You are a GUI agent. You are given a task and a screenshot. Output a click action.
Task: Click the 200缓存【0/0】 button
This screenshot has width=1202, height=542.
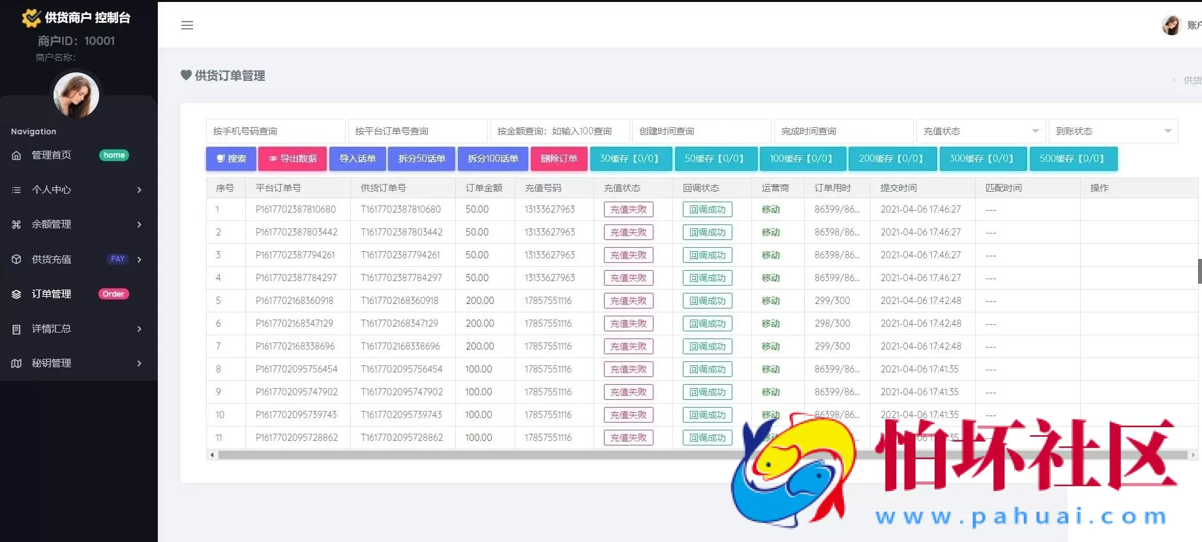click(893, 158)
